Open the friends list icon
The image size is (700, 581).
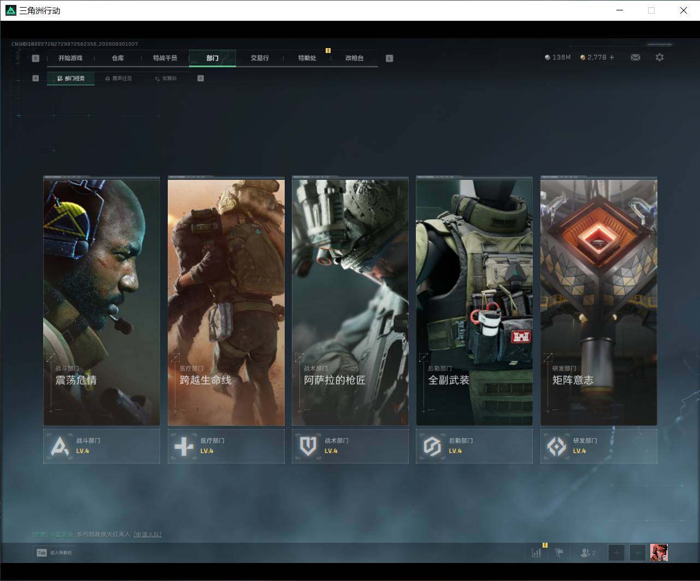pos(587,553)
